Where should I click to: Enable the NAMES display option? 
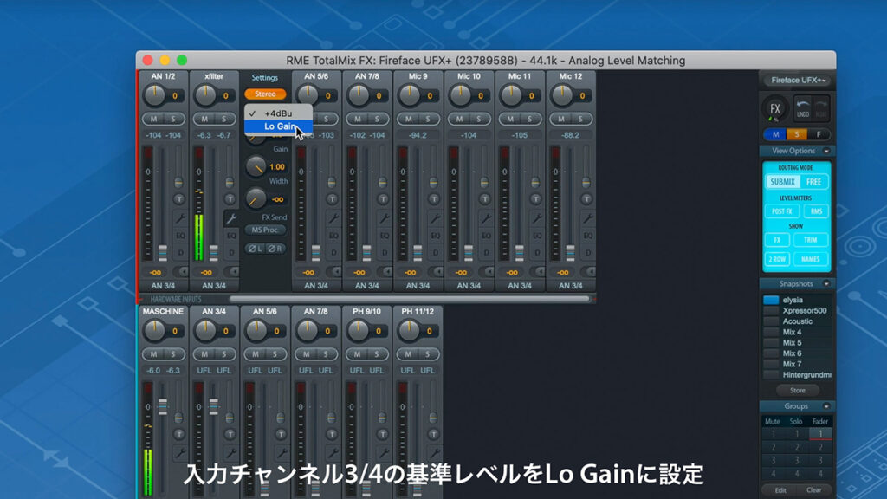[x=810, y=260]
